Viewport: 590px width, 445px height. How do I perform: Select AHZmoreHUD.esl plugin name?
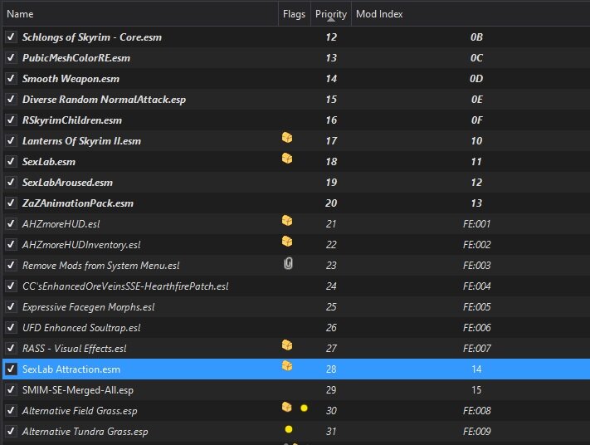(61, 224)
